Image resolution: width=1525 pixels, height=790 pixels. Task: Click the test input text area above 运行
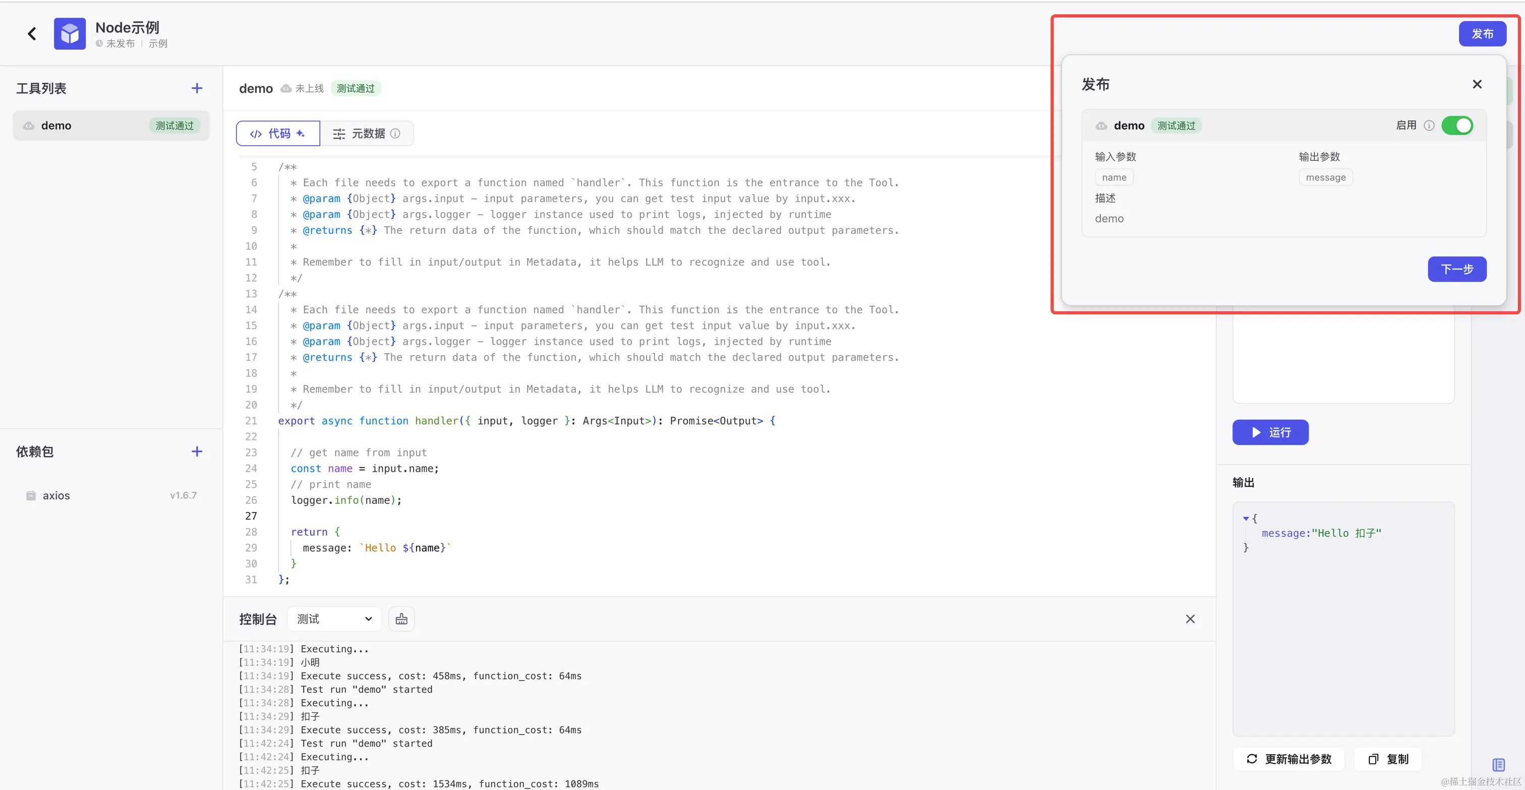pos(1343,355)
